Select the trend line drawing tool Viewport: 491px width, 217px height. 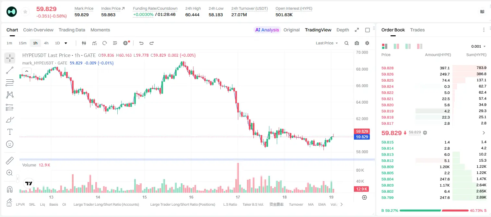click(10, 70)
